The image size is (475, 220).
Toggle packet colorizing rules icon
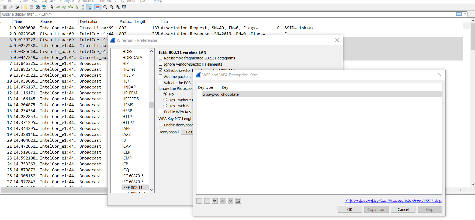click(97, 7)
